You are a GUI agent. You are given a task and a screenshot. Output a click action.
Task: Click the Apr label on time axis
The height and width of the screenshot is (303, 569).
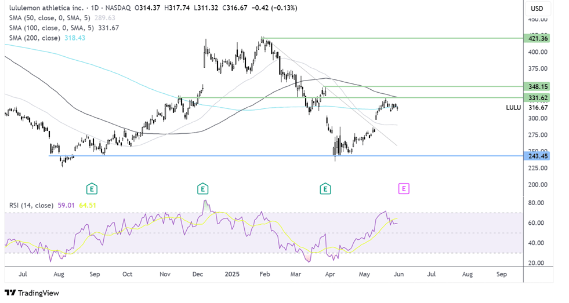click(330, 275)
